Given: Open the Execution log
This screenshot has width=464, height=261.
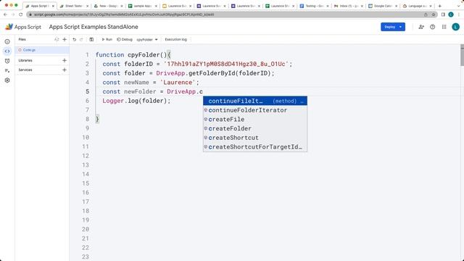Looking at the screenshot, I should tap(175, 39).
